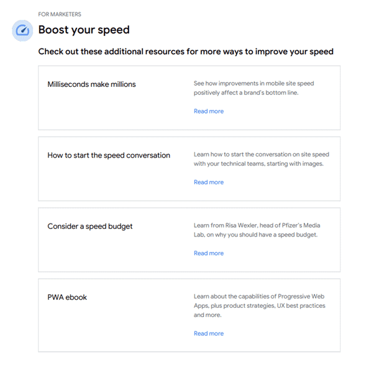The image size is (374, 368).
Task: Click the Boost your speed heading
Action: pyautogui.click(x=84, y=30)
